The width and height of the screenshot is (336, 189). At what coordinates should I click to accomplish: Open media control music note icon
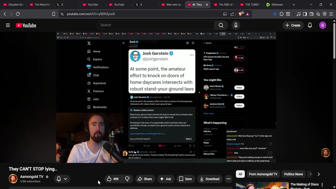click(298, 14)
